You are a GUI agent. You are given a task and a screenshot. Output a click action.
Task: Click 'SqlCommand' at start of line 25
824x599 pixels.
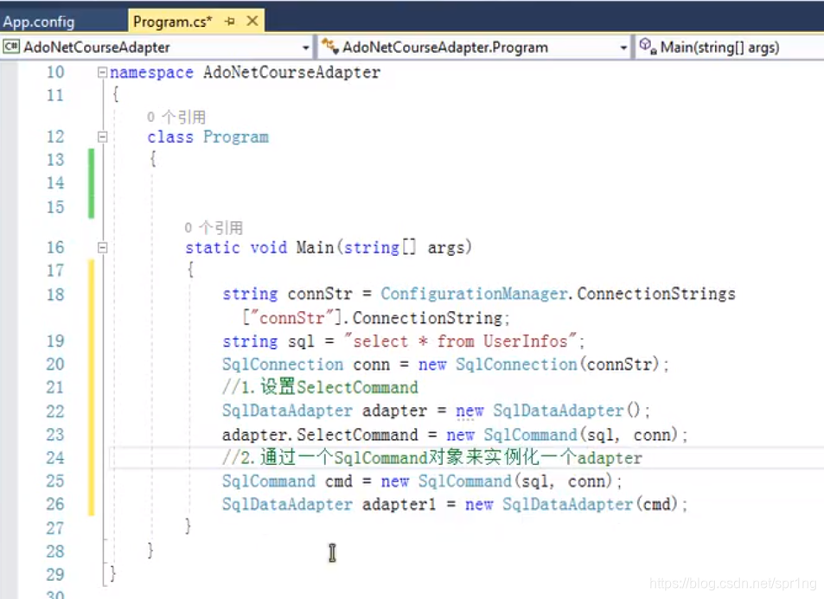[269, 481]
